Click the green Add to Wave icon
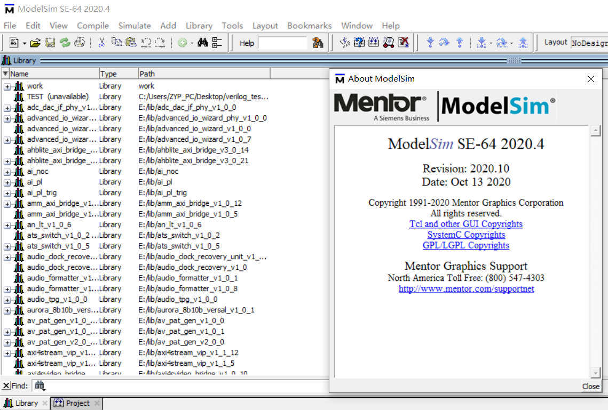The image size is (608, 410). point(182,43)
